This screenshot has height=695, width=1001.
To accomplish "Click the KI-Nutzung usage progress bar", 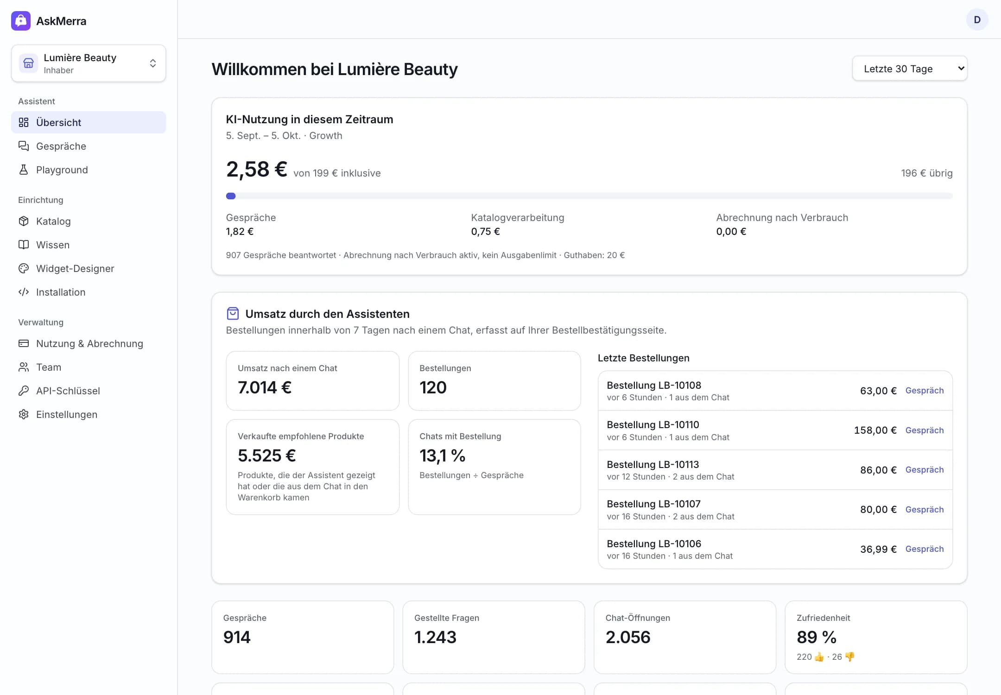I will pos(589,196).
